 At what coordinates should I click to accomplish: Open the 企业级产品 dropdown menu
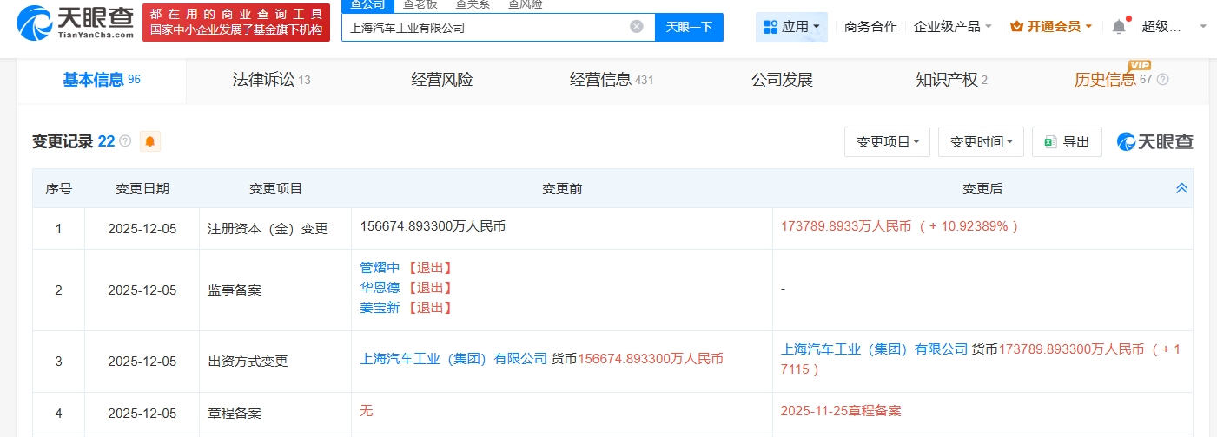953,27
